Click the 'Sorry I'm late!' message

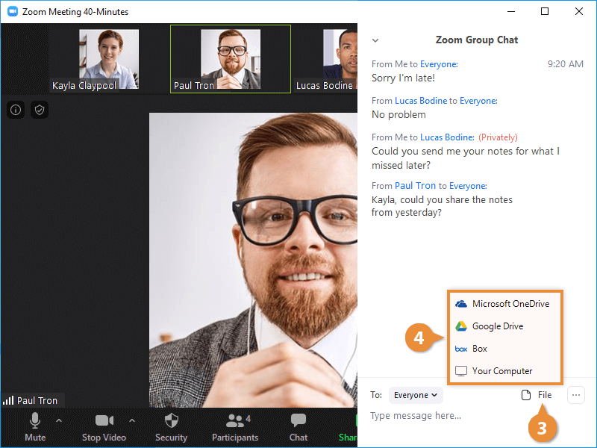pos(403,78)
